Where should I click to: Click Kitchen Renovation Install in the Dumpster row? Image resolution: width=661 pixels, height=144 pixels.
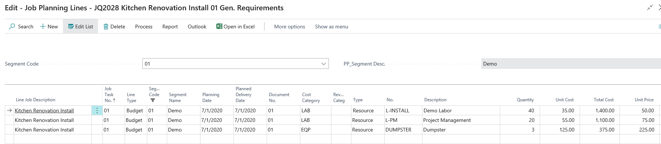pyautogui.click(x=44, y=130)
